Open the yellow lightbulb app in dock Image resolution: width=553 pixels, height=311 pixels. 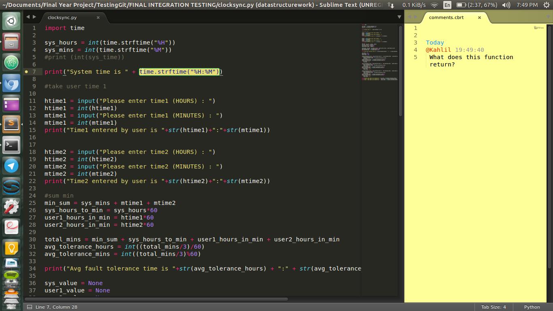pyautogui.click(x=11, y=249)
